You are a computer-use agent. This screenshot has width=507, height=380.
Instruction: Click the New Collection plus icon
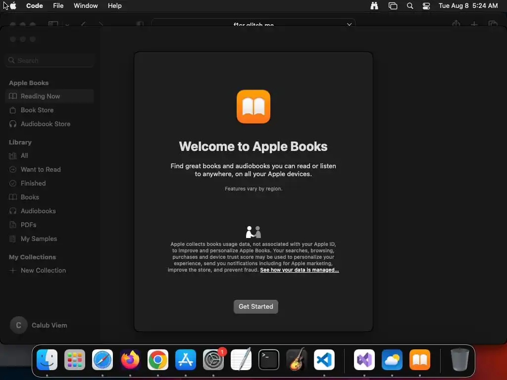point(12,271)
